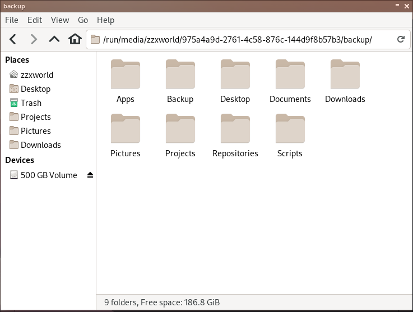Click the forward navigation arrow
Screen dimensions: 413x312
point(34,39)
